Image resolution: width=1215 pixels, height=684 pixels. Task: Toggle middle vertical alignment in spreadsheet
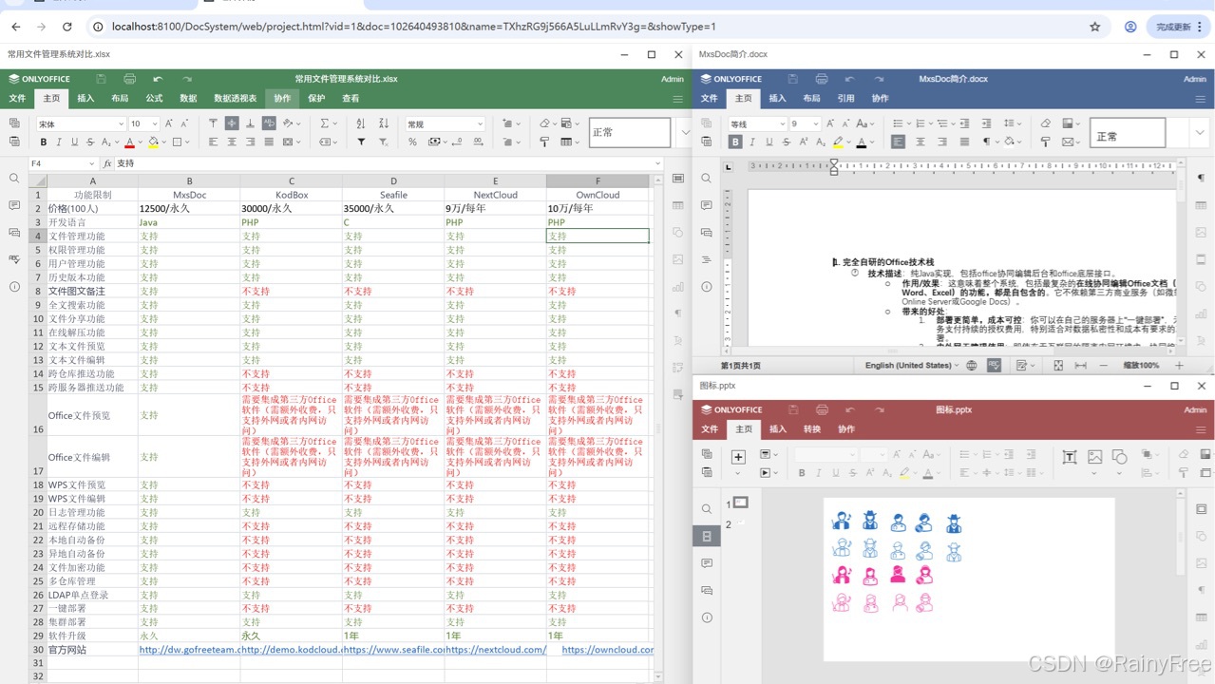coord(232,123)
